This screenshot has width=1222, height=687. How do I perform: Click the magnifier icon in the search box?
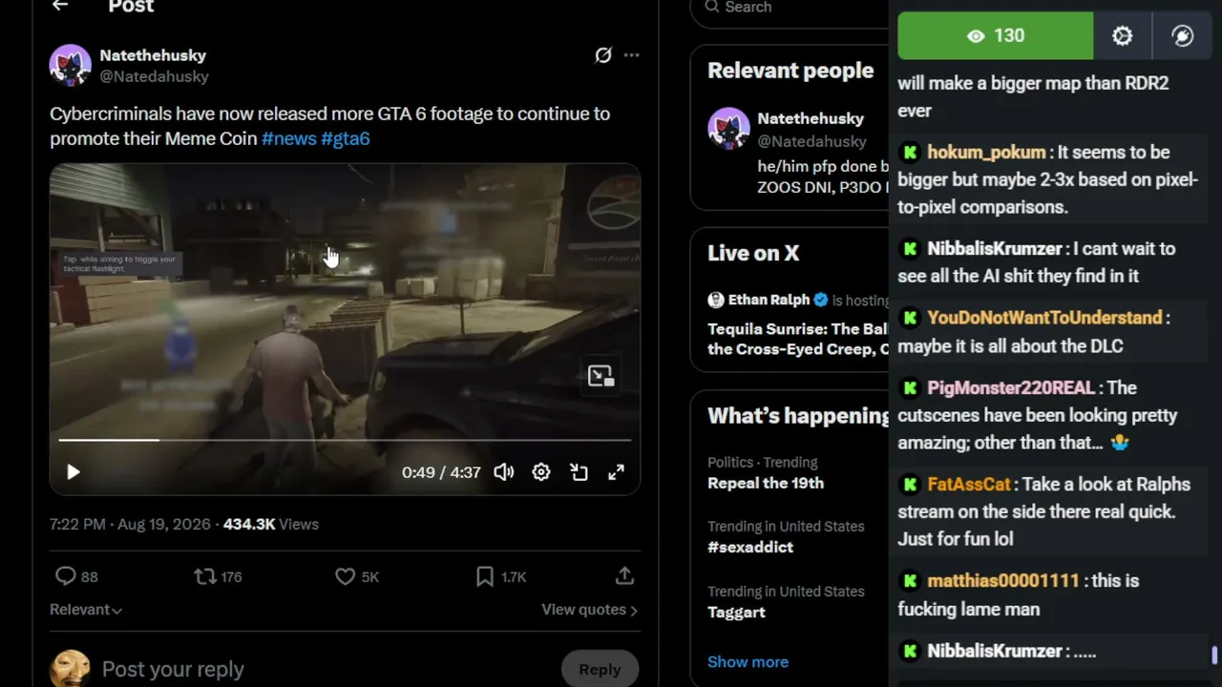(x=712, y=7)
